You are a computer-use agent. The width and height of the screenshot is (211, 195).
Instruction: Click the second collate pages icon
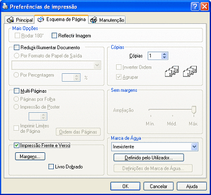tap(190, 71)
